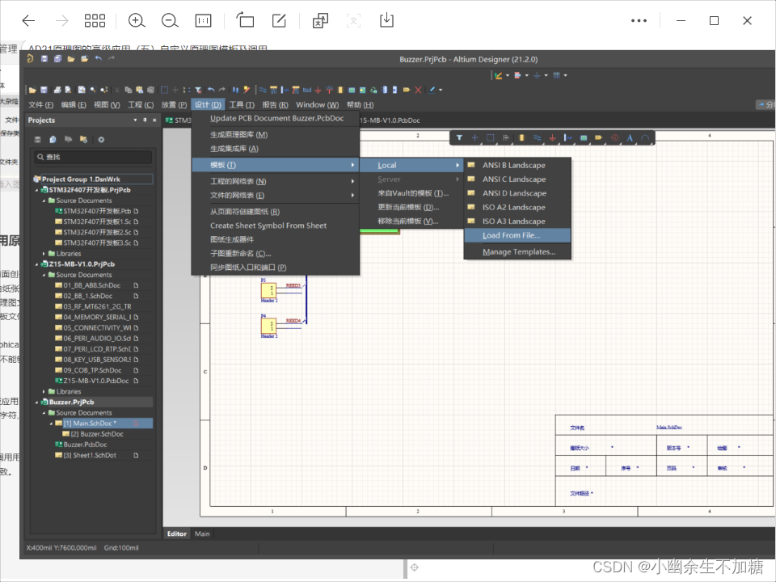Click the open document toolbar icon
The image size is (776, 582).
(32, 90)
